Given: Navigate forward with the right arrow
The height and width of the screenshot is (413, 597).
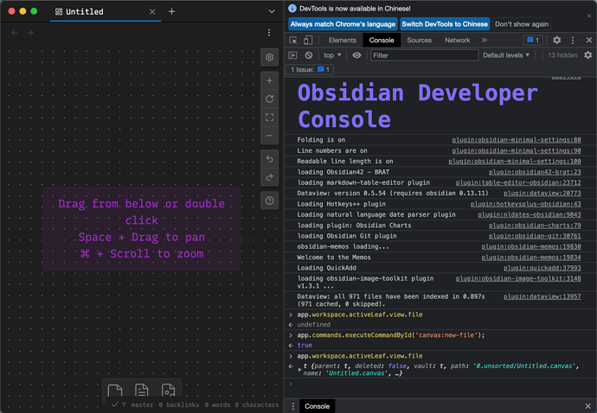Looking at the screenshot, I should (30, 33).
